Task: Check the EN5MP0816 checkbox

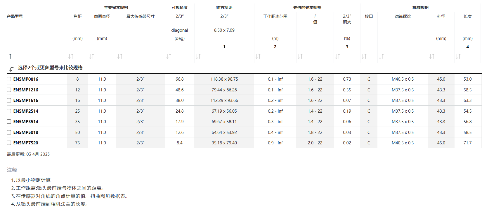Action: [9, 79]
